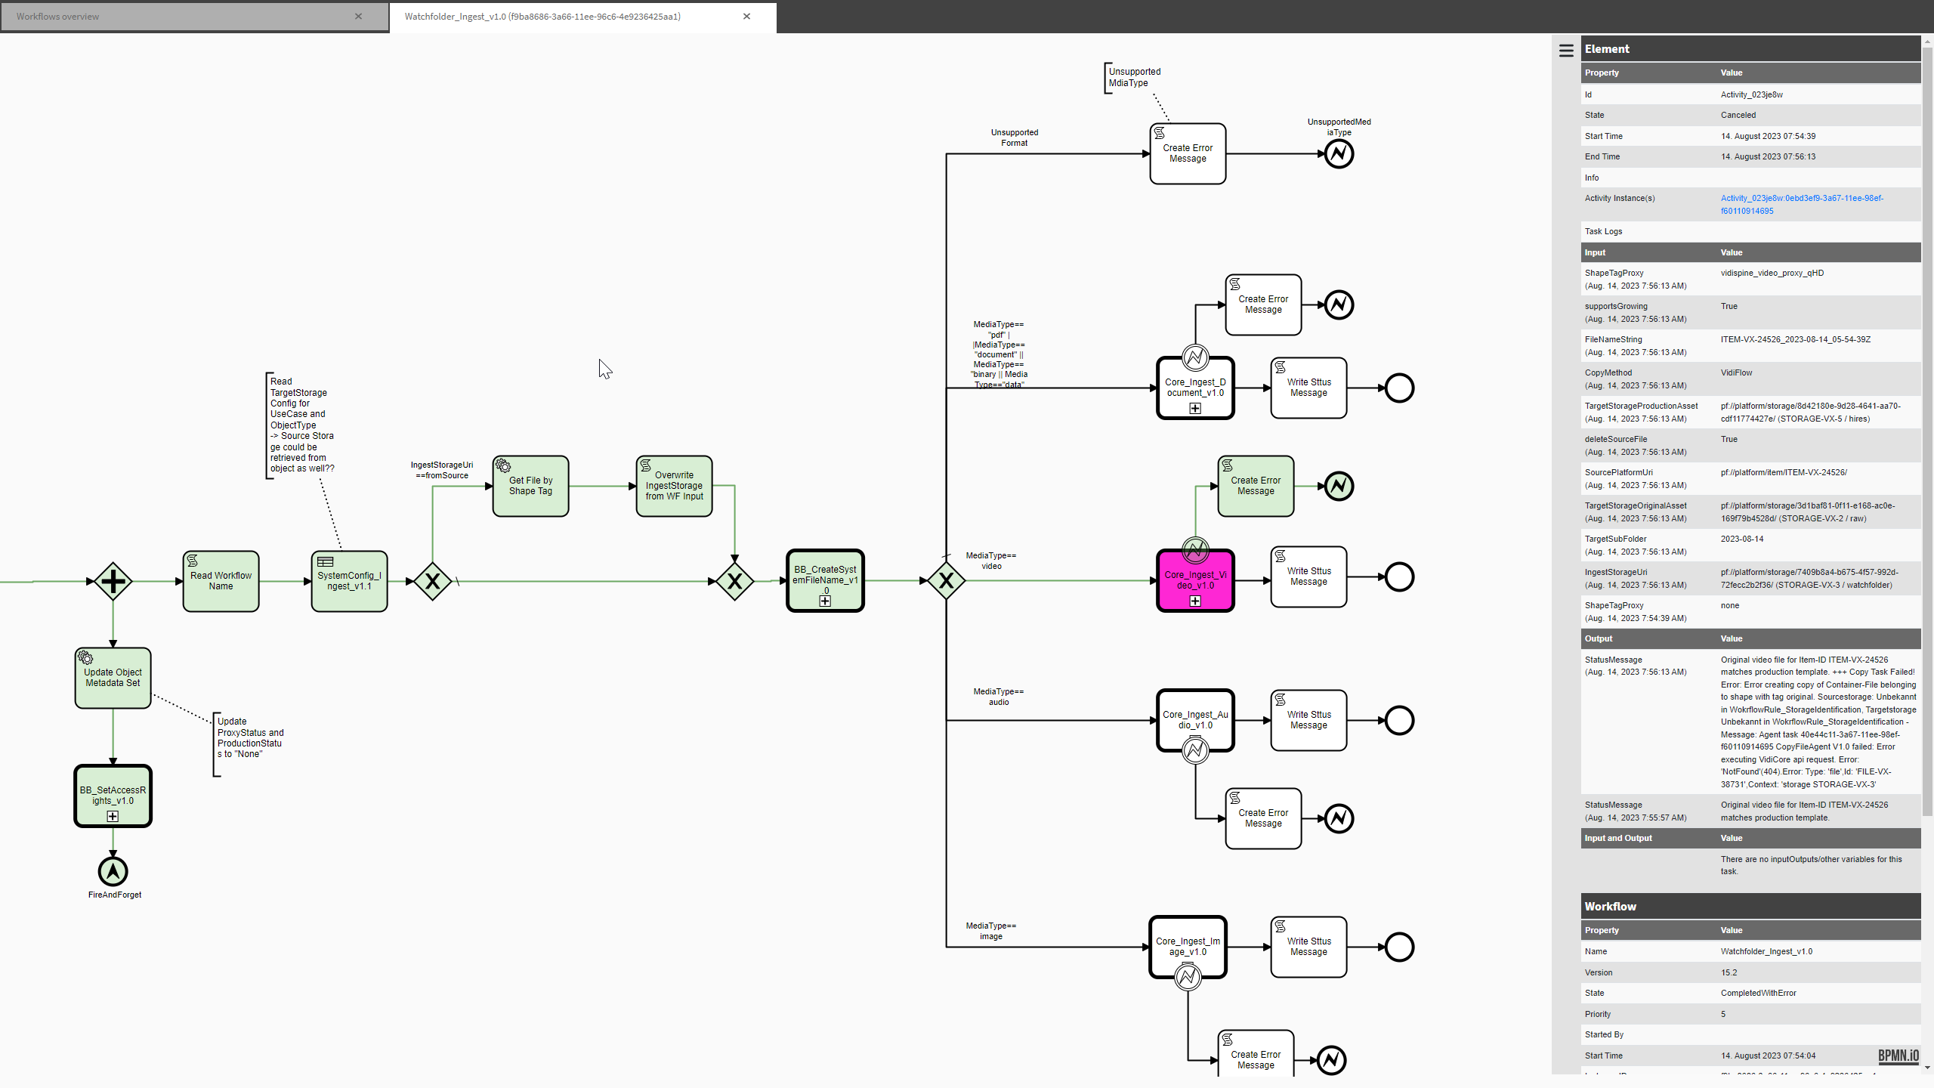Click the FileNameString value ITEM-VX-24526
1934x1088 pixels.
coord(1796,339)
